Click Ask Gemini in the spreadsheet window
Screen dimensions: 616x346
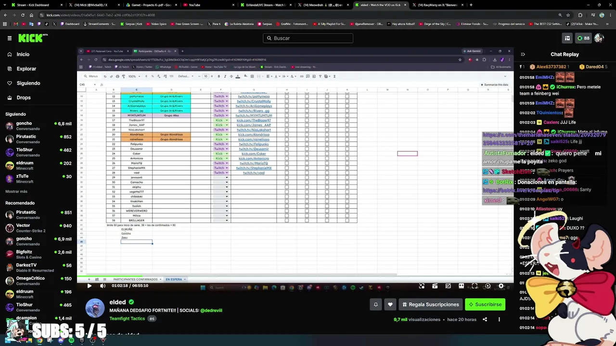click(x=472, y=51)
